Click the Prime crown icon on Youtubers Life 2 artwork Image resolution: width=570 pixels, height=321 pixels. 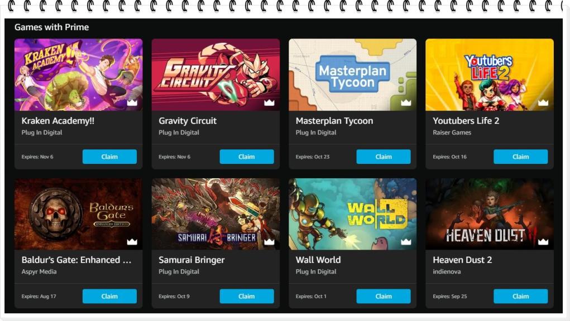click(543, 103)
